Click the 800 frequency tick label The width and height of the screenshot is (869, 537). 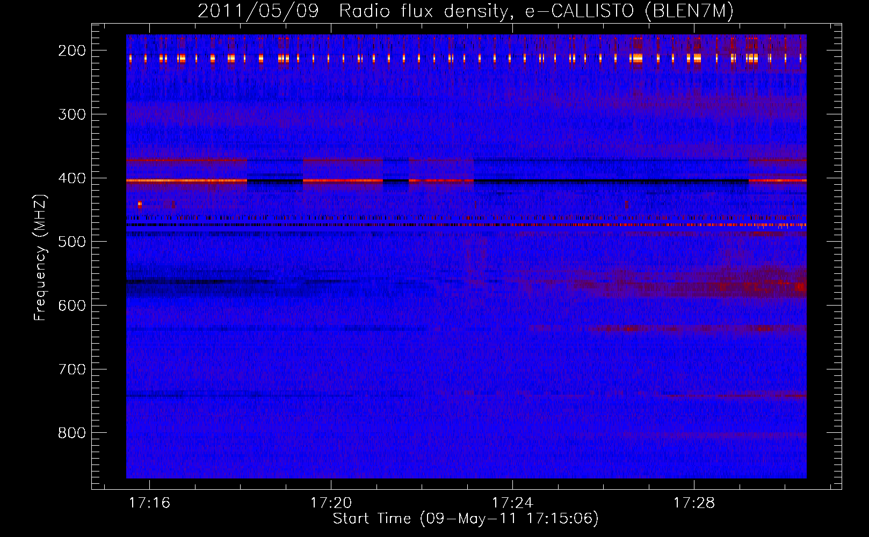(x=72, y=433)
